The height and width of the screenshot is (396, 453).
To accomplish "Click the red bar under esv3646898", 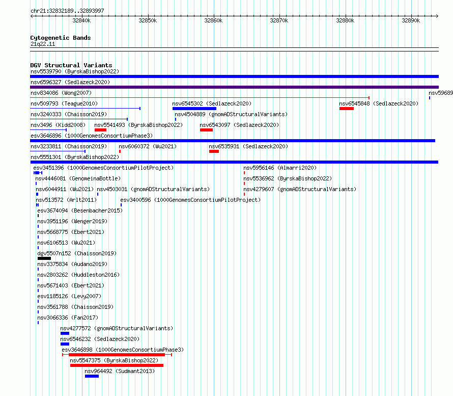I will point(117,355).
